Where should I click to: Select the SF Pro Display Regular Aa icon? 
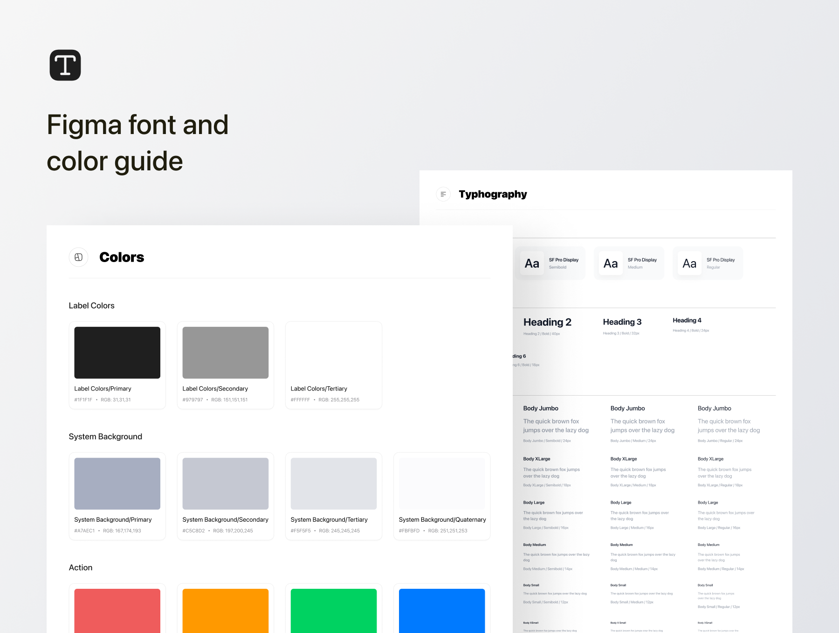coord(689,263)
